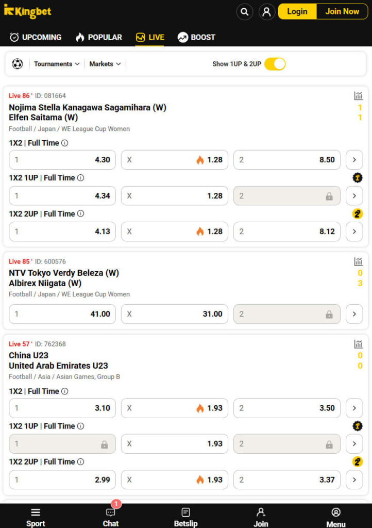The height and width of the screenshot is (528, 372).
Task: Click the Login button
Action: click(297, 11)
